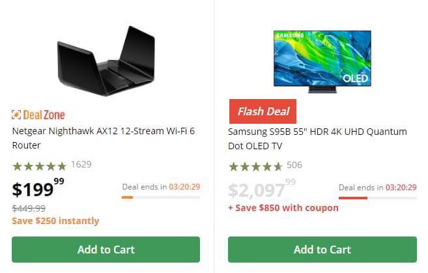Add the Samsung OLED TV to cart

[x=322, y=250]
